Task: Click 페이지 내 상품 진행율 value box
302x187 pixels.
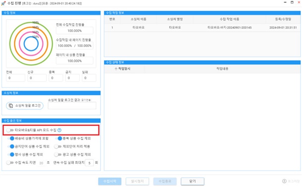Action: [75, 61]
